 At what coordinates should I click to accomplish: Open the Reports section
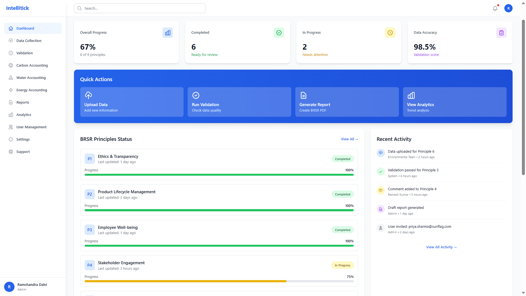(22, 102)
